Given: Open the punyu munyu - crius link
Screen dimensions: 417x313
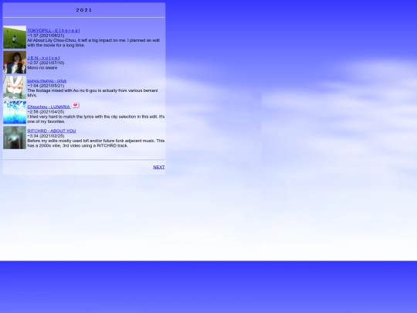Looking at the screenshot, I should pyautogui.click(x=47, y=81).
